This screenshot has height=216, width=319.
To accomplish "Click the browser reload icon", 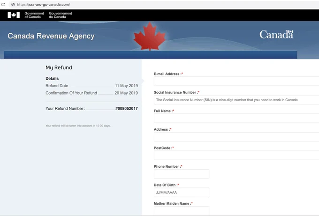I will [x=3, y=4].
